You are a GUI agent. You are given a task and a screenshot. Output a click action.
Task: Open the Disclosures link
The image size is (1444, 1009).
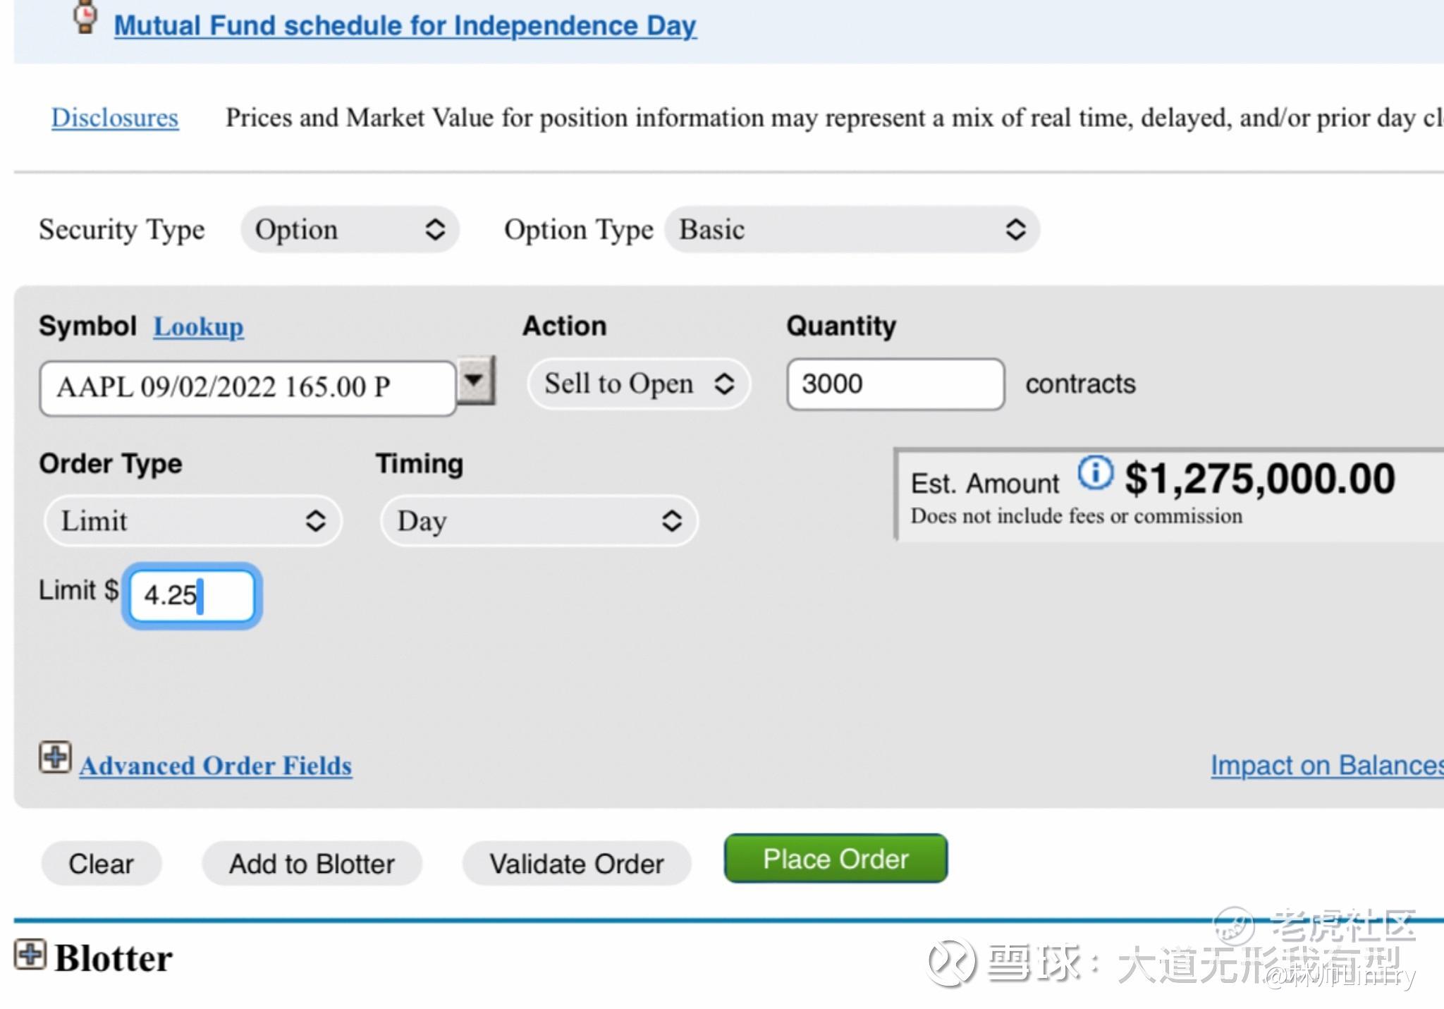point(115,118)
